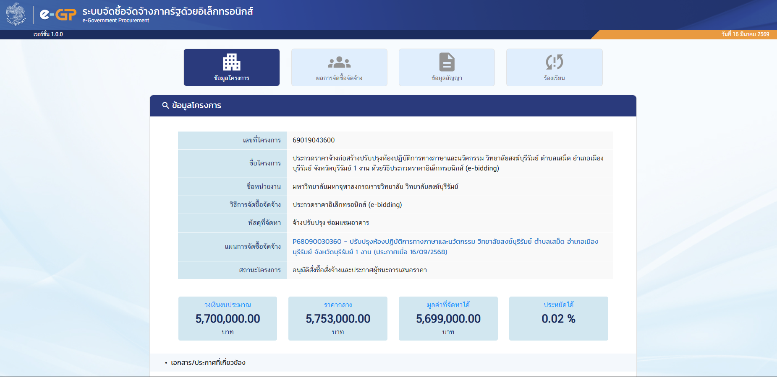The width and height of the screenshot is (777, 377).
Task: Click the magnifier icon beside ข้อมูลโครงการ heading
Action: 165,106
